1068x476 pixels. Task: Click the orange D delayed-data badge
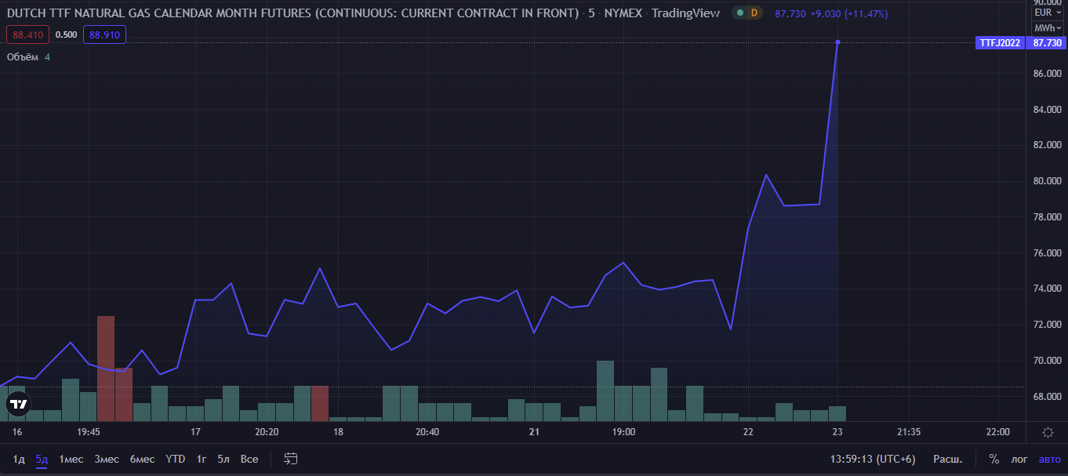click(754, 13)
